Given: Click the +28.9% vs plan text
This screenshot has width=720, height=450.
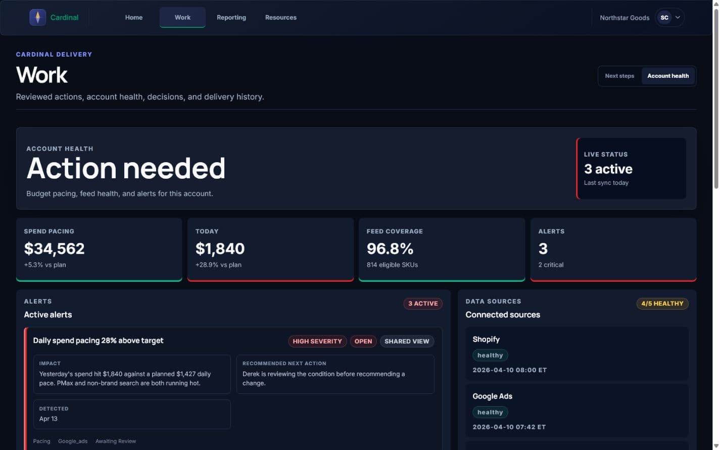Looking at the screenshot, I should [x=218, y=265].
